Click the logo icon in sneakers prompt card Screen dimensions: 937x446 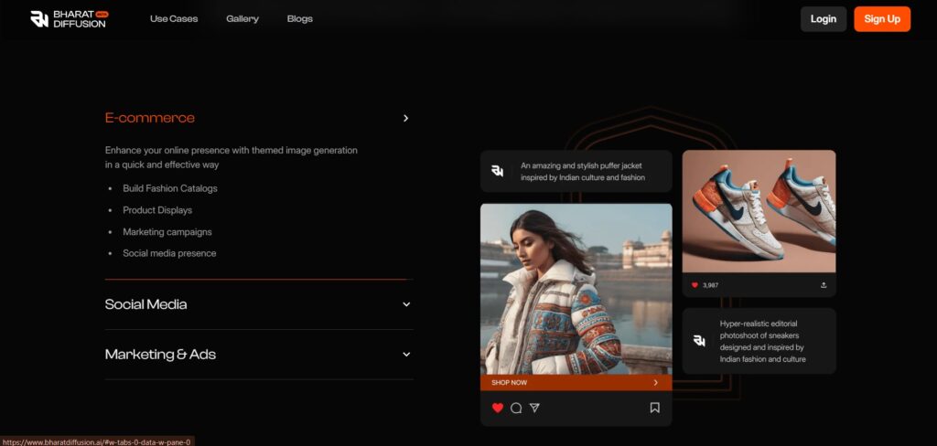[x=699, y=341]
